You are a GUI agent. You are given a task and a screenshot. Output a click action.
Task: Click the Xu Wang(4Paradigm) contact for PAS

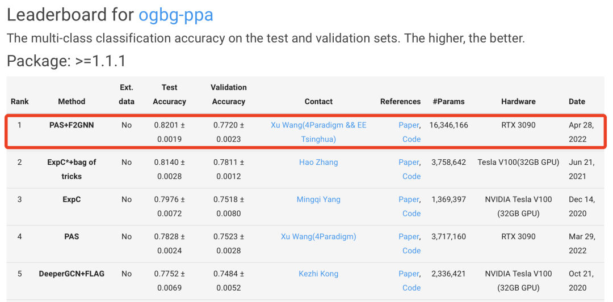318,236
